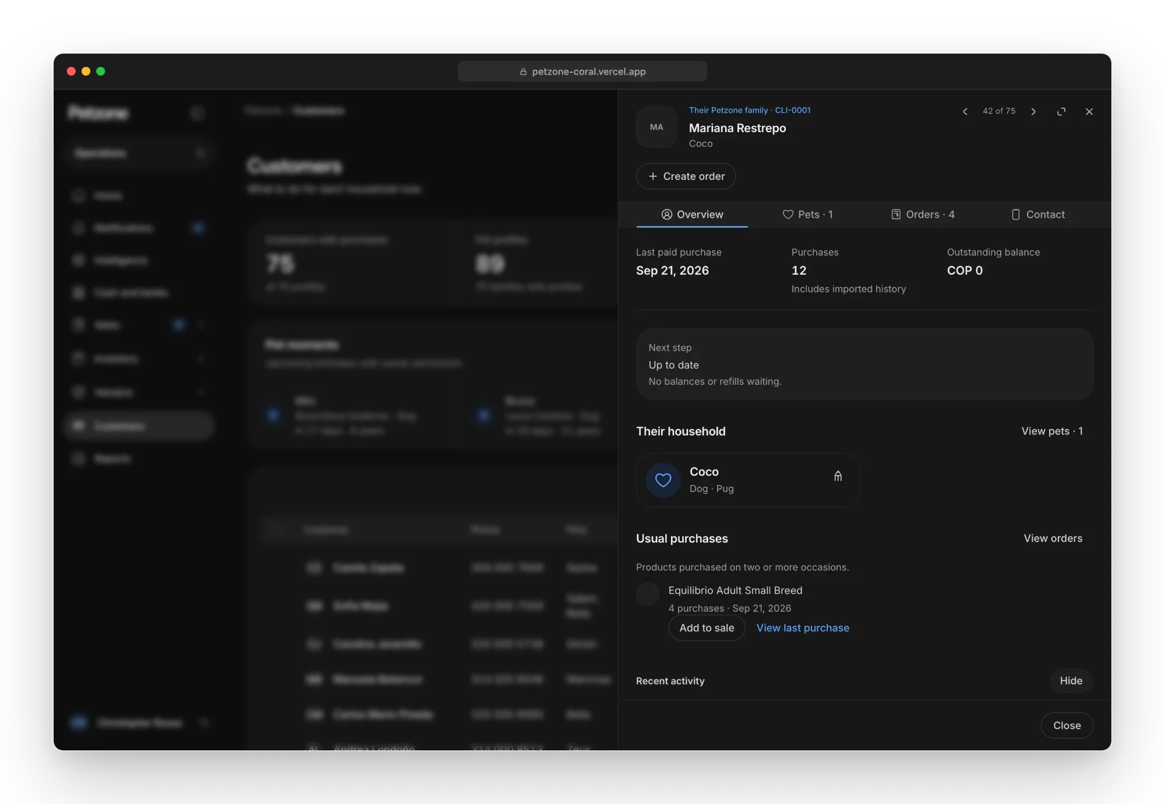This screenshot has height=804, width=1165.
Task: Add Equilibrio Adult Small Breed to sale
Action: click(x=707, y=628)
